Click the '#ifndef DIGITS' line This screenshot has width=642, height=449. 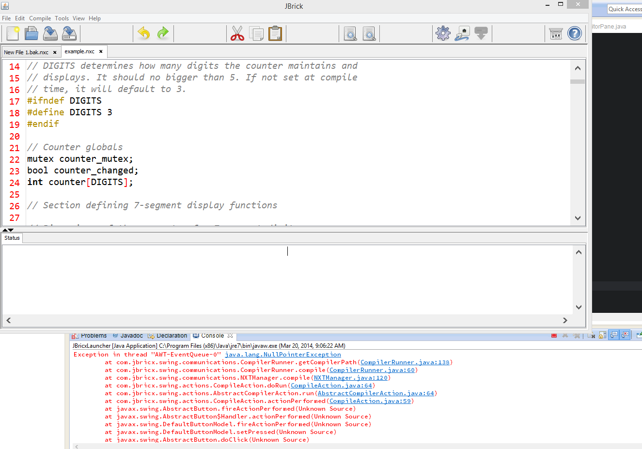click(x=64, y=101)
